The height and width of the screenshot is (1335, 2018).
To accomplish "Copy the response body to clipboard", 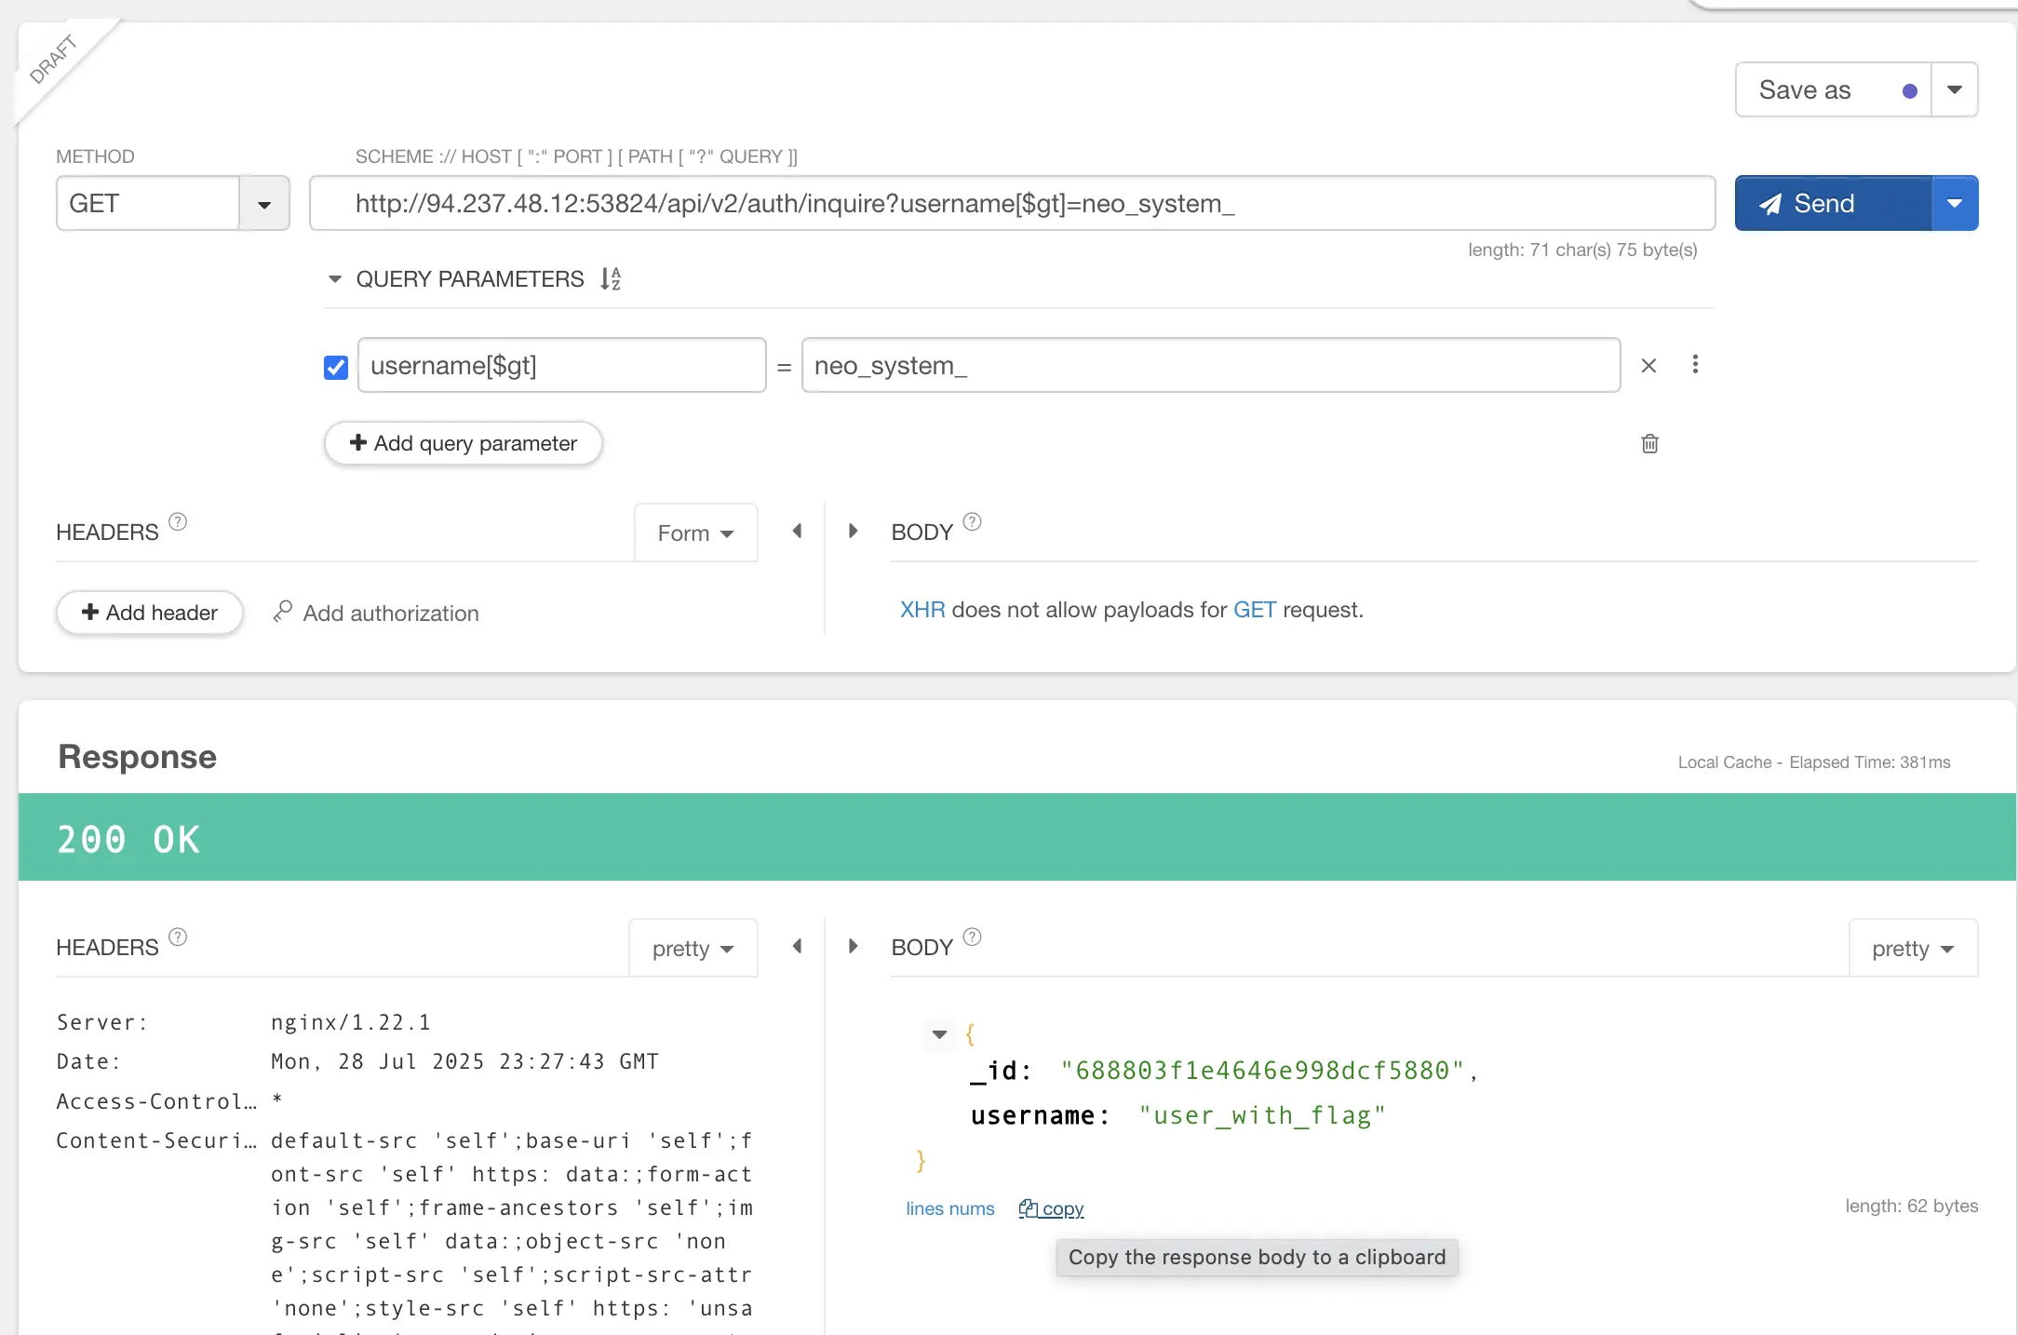I will click(1051, 1208).
